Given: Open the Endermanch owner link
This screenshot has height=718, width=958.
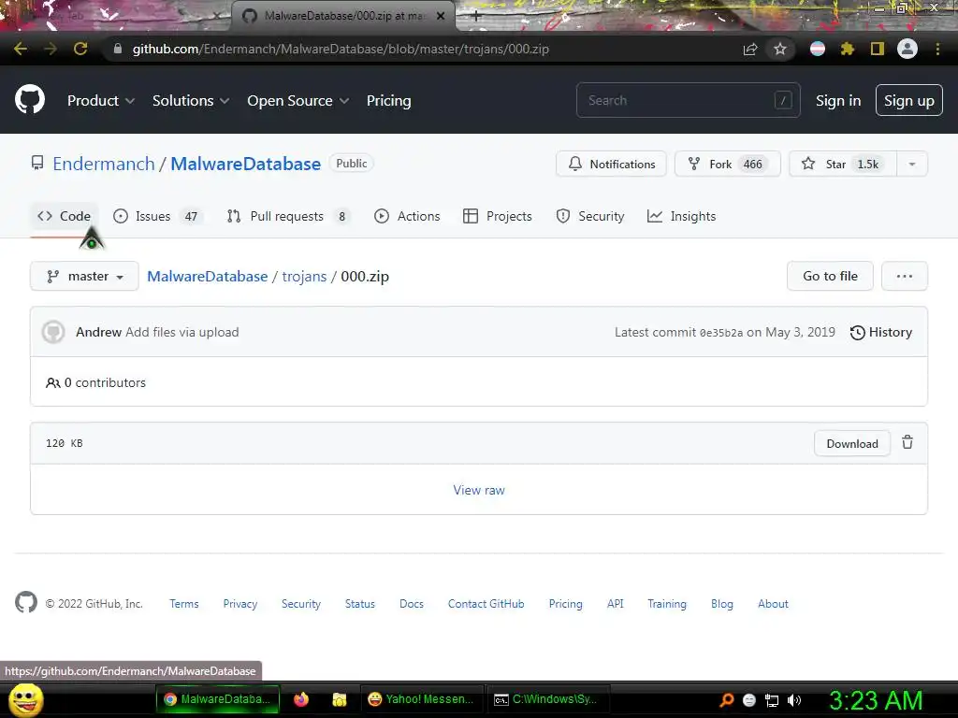Looking at the screenshot, I should tap(104, 164).
